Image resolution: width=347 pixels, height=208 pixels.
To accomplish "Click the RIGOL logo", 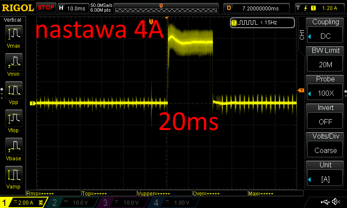I will point(18,8).
